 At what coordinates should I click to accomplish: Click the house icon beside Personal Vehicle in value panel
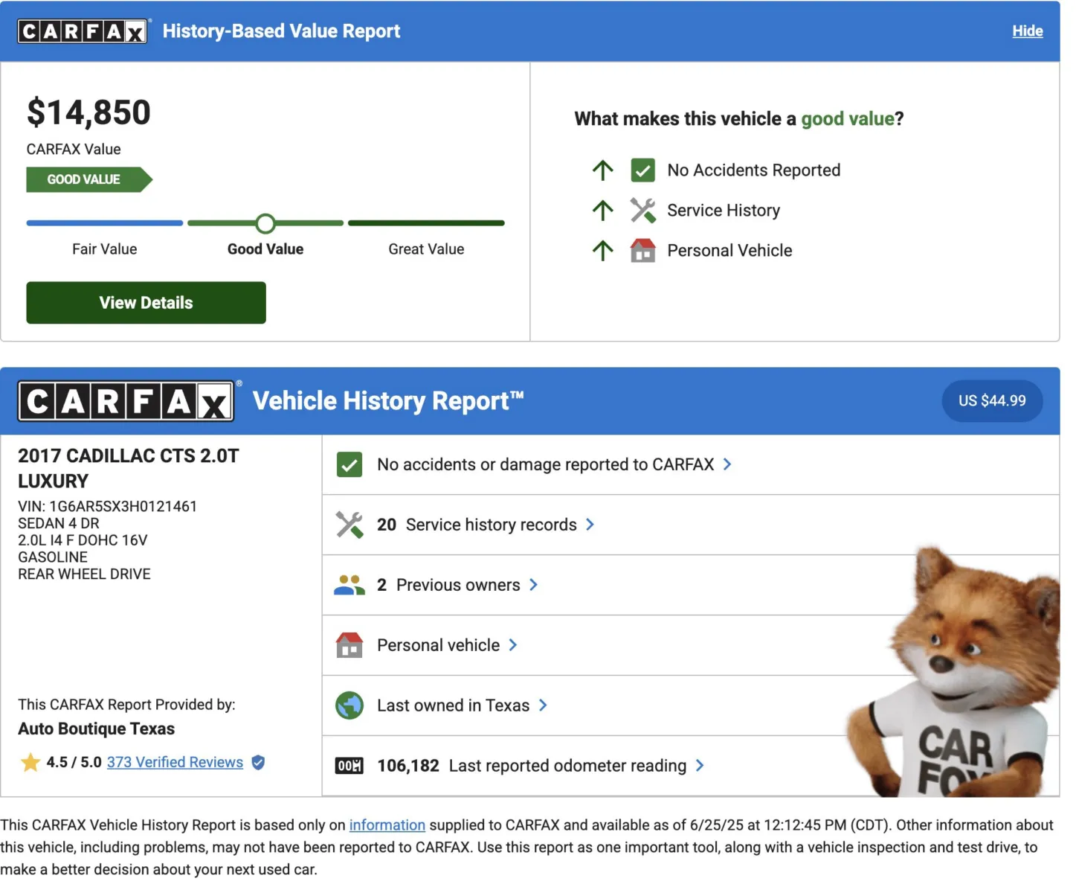point(642,251)
